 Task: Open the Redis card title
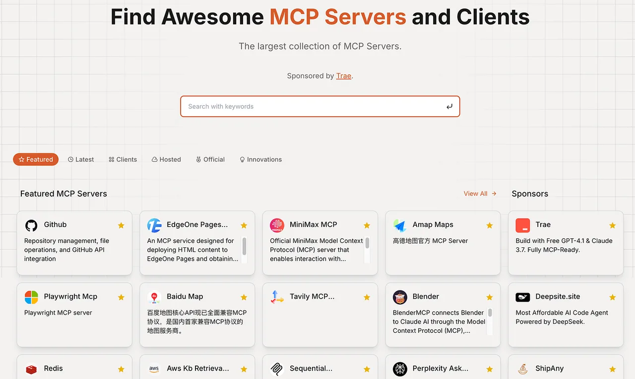coord(53,369)
